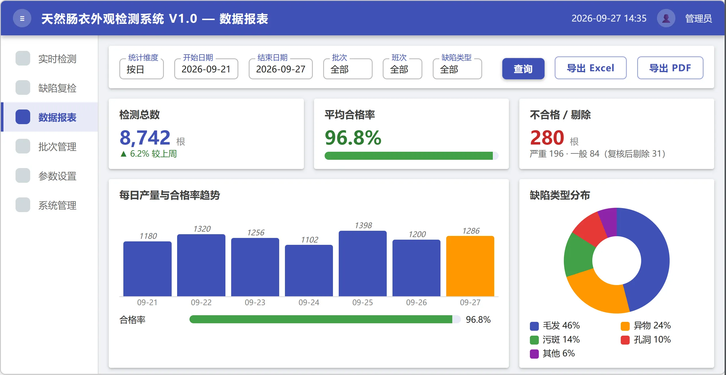Click the 09-22 bar showing 1320

coord(201,265)
